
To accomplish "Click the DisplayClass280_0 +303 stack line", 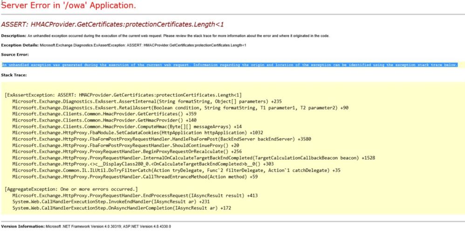I will 143,164.
